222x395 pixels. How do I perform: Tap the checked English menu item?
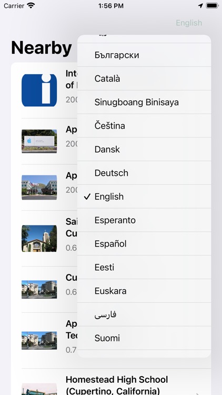click(144, 196)
